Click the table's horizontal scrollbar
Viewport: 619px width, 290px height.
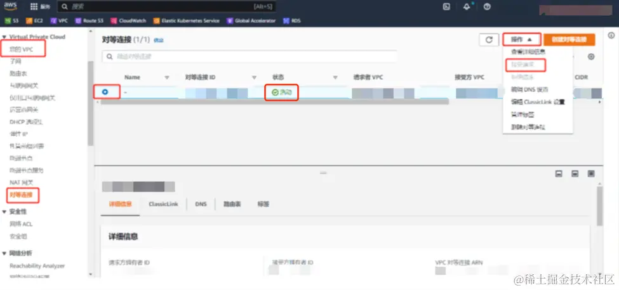(275, 102)
